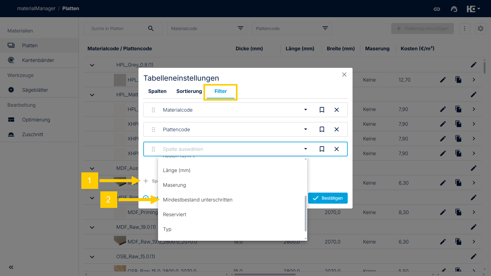Open the HC account menu
The image size is (491, 276).
coord(473,9)
